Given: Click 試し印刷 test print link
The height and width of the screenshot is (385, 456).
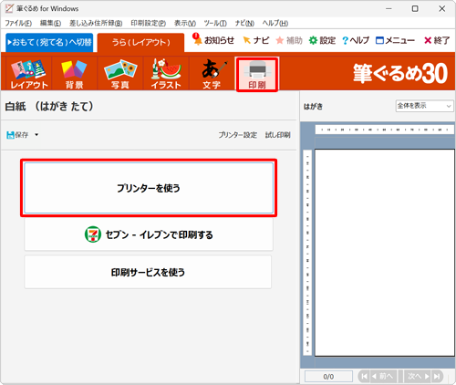Looking at the screenshot, I should click(x=278, y=135).
